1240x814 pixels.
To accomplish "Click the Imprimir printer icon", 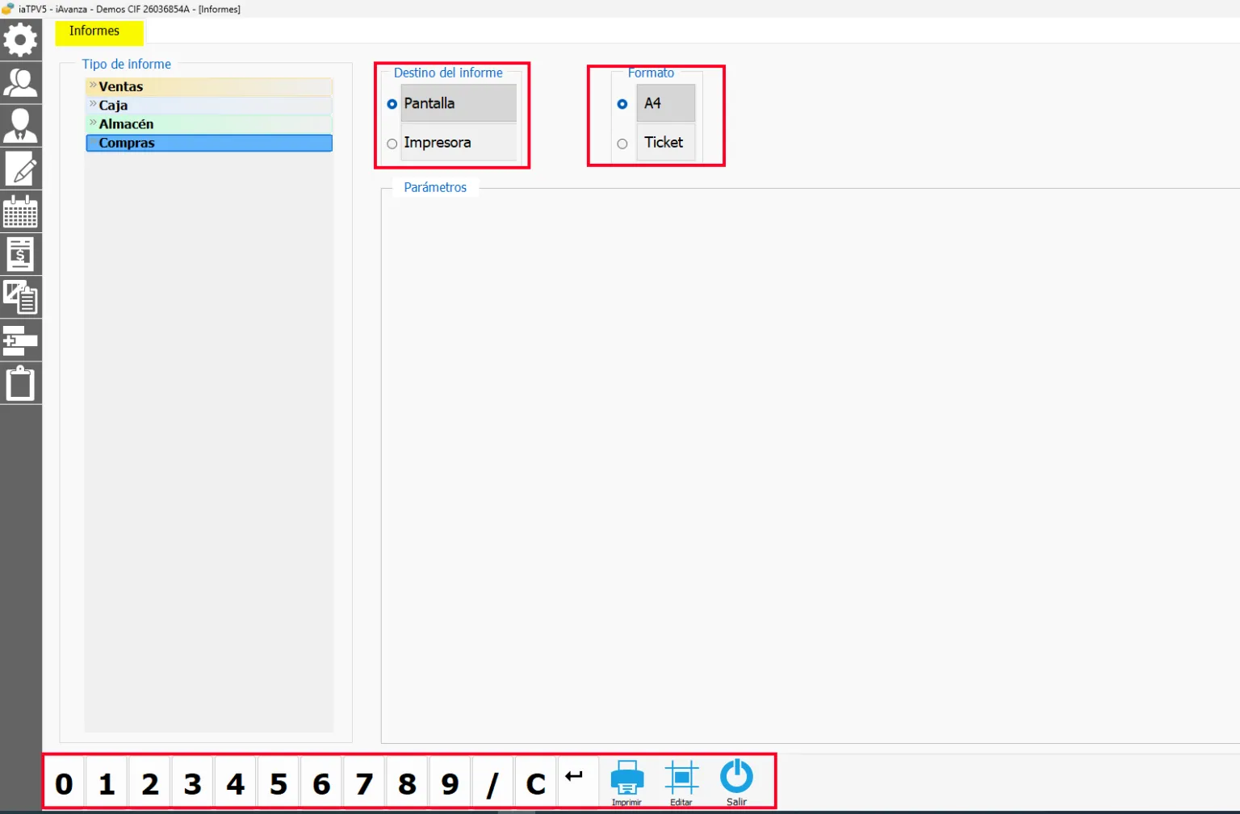I will [x=627, y=782].
